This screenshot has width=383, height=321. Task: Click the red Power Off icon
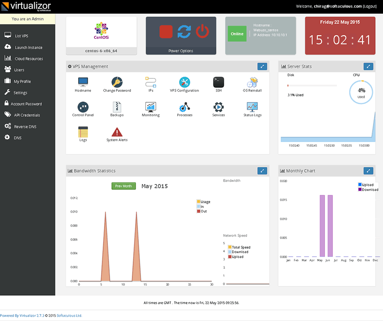[202, 32]
